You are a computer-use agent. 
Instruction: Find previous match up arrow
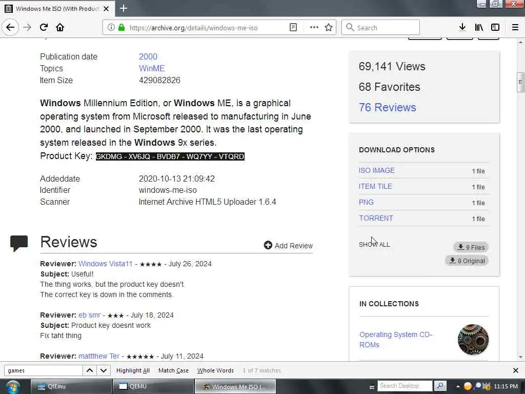point(90,370)
